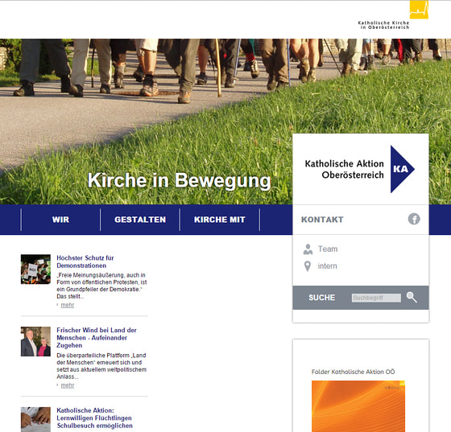Open the orange Folder Katholische Aktion image
The width and height of the screenshot is (451, 432).
(358, 406)
